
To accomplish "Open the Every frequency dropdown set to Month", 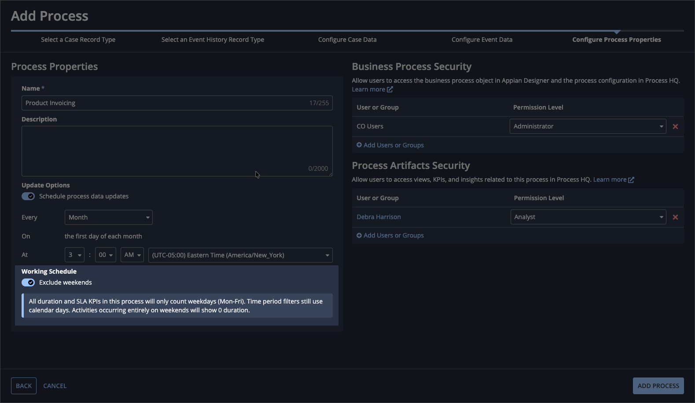I will coord(109,217).
